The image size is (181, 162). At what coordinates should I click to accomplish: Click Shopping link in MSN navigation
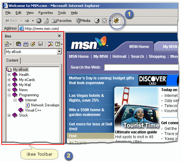(157, 57)
